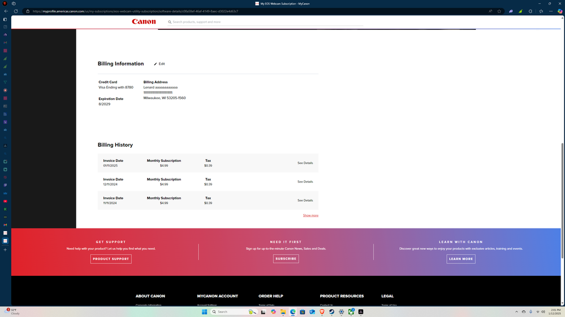Click the green extension icon in the browser toolbar
This screenshot has height=317, width=565.
[x=520, y=11]
